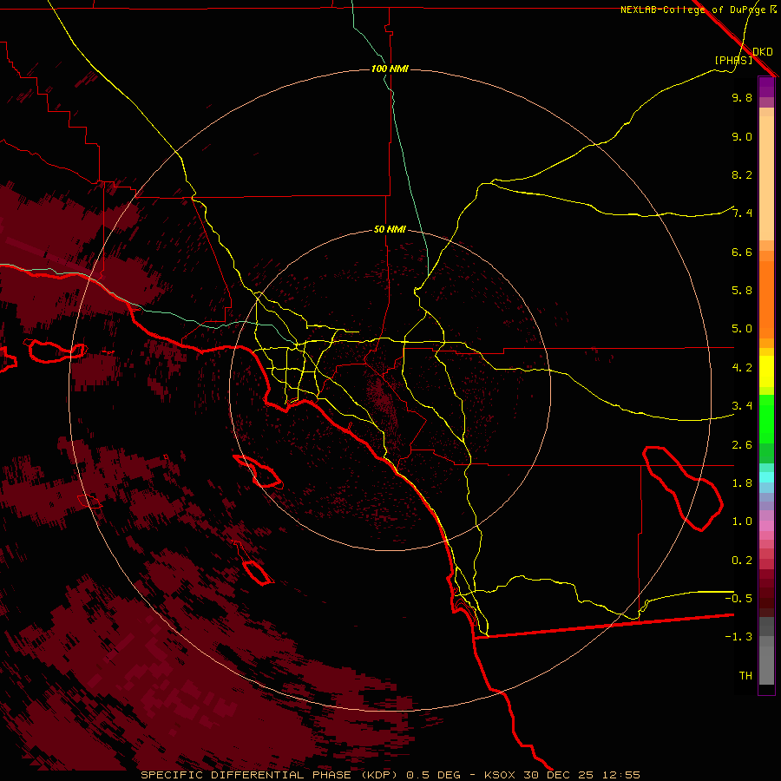781x781 pixels.
Task: Pick the cyan segment of the color bar
Action: point(766,477)
